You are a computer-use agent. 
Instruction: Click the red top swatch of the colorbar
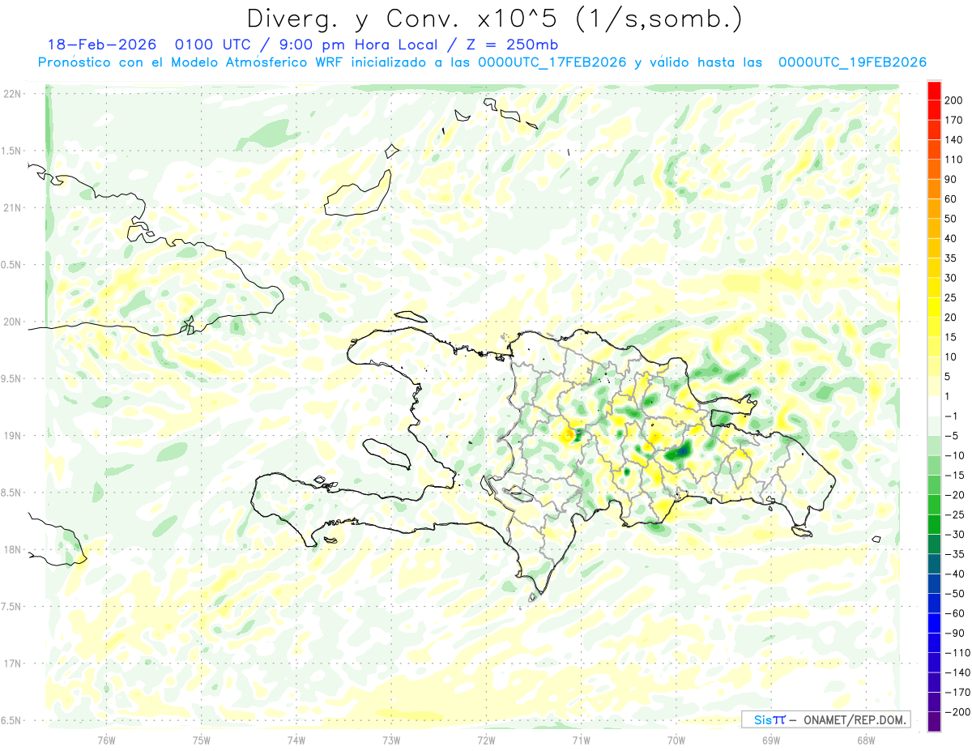click(x=934, y=91)
